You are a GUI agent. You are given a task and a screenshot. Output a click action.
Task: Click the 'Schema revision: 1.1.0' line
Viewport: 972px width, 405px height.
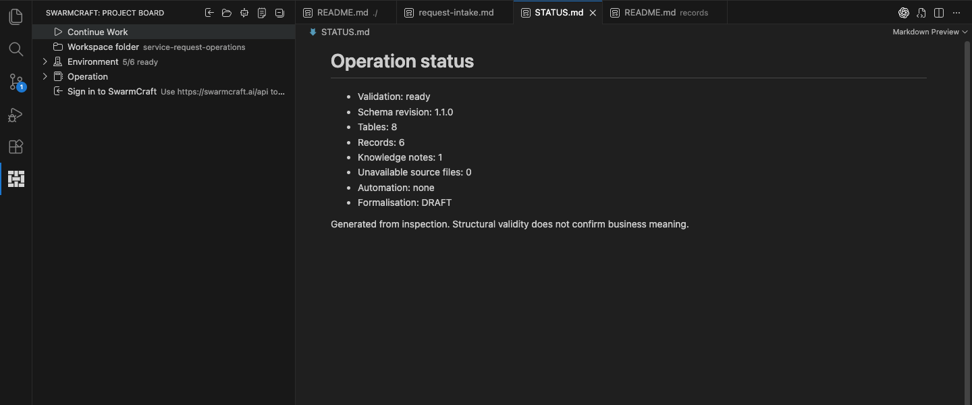point(405,112)
